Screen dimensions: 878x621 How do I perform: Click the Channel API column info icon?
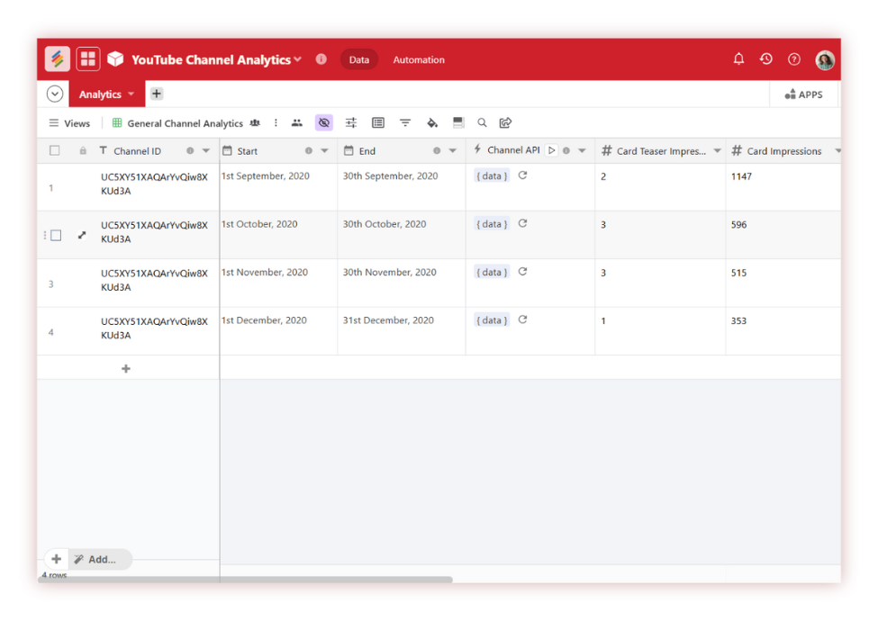click(x=566, y=150)
